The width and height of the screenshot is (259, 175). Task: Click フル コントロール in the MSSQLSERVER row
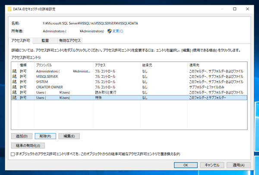point(105,76)
